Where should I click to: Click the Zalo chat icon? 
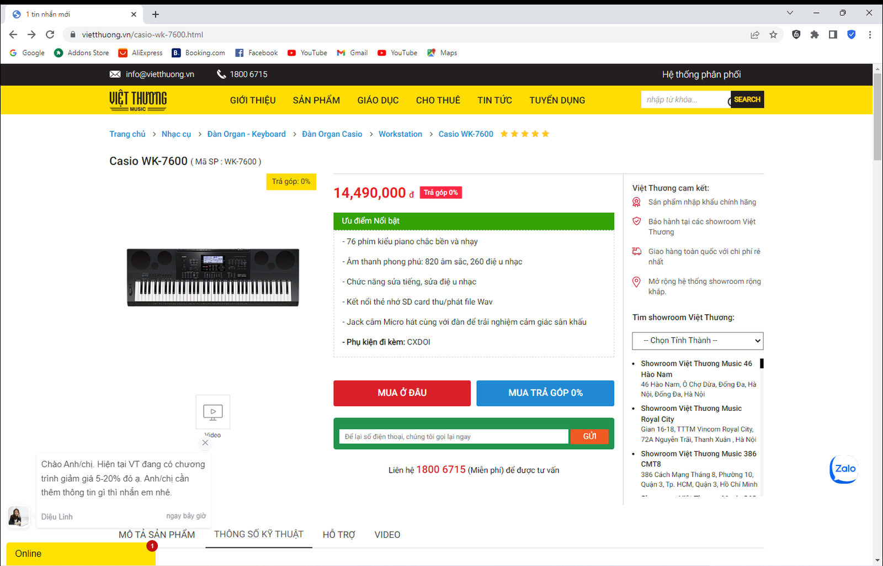click(844, 469)
